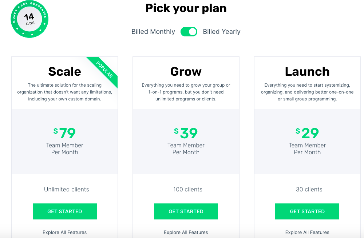Click the $29 price on Launch
Viewport: 364px width, 238px height.
point(307,133)
